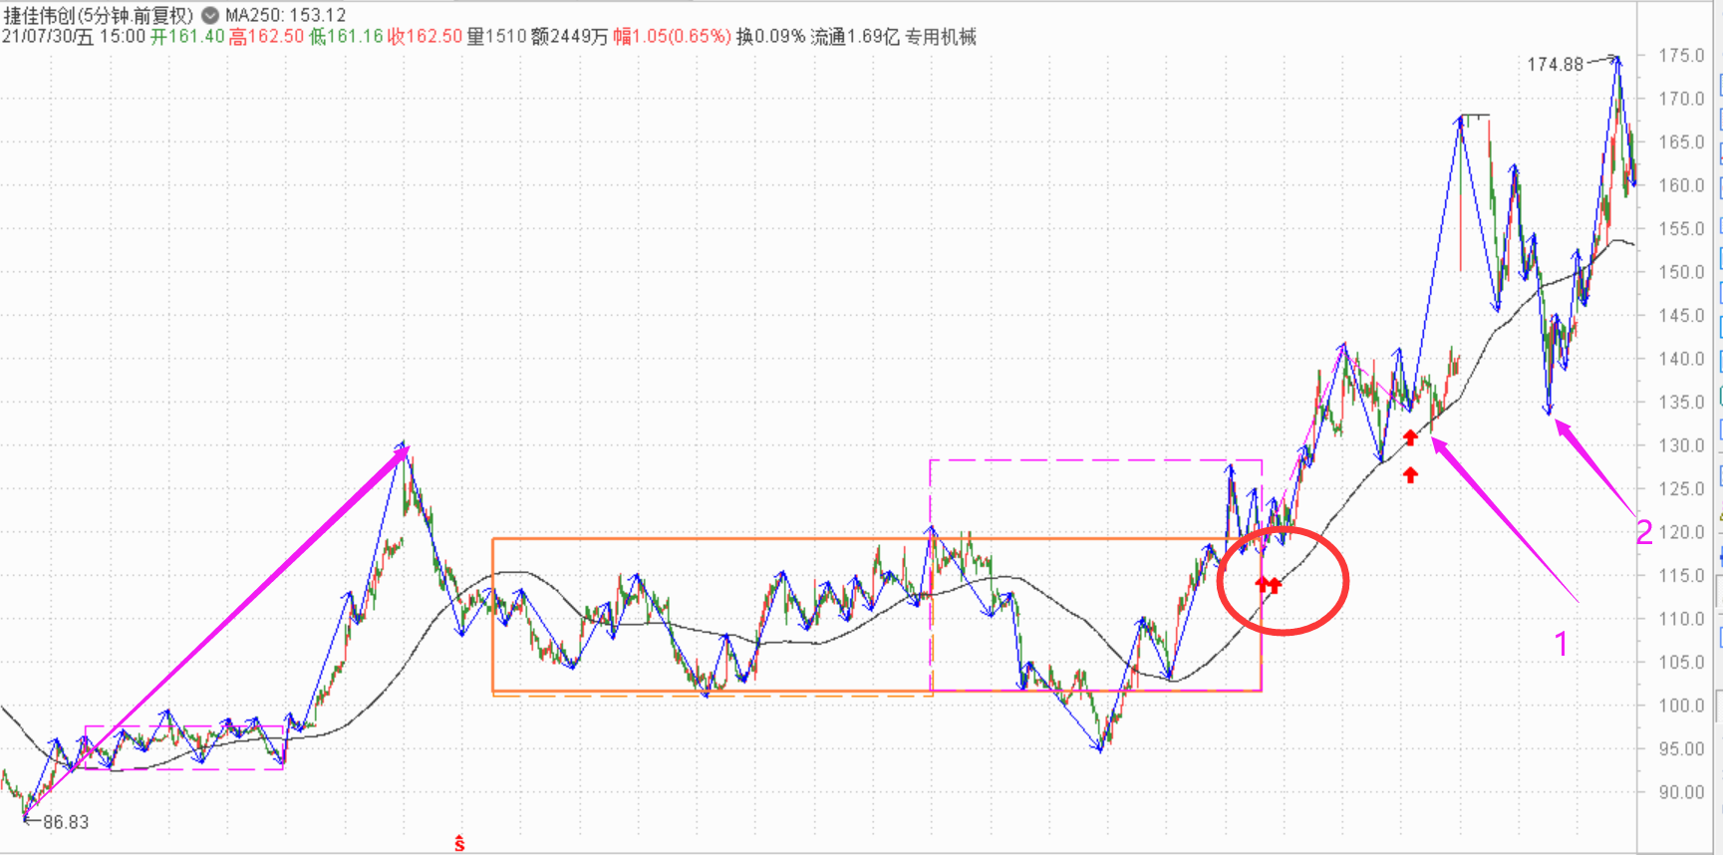Click the 175.0 price axis label
This screenshot has width=1723, height=855.
(1681, 56)
